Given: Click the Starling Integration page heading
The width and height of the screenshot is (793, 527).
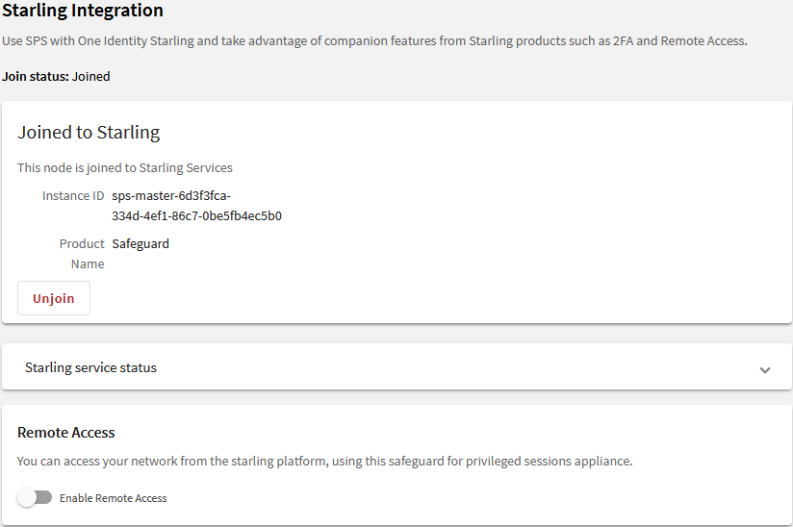Looking at the screenshot, I should coord(83,11).
